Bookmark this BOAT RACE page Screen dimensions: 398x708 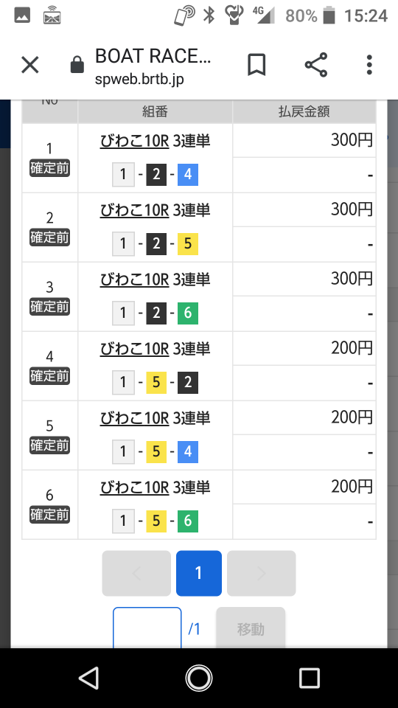tap(256, 65)
